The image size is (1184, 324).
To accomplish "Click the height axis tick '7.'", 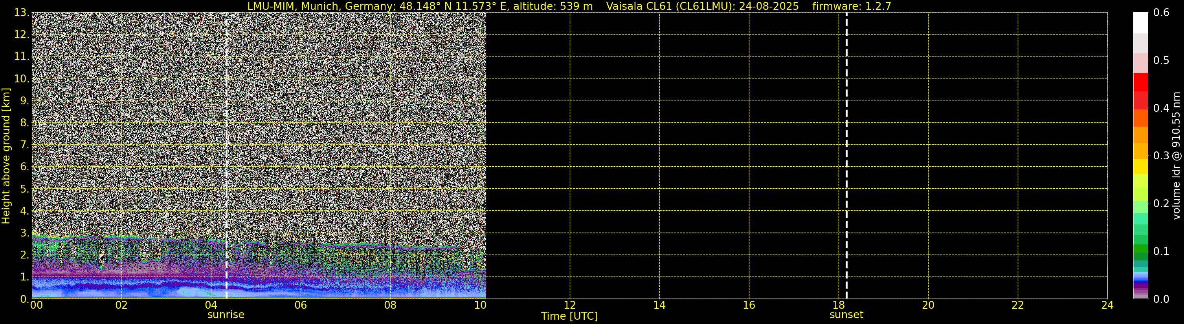I will [25, 145].
